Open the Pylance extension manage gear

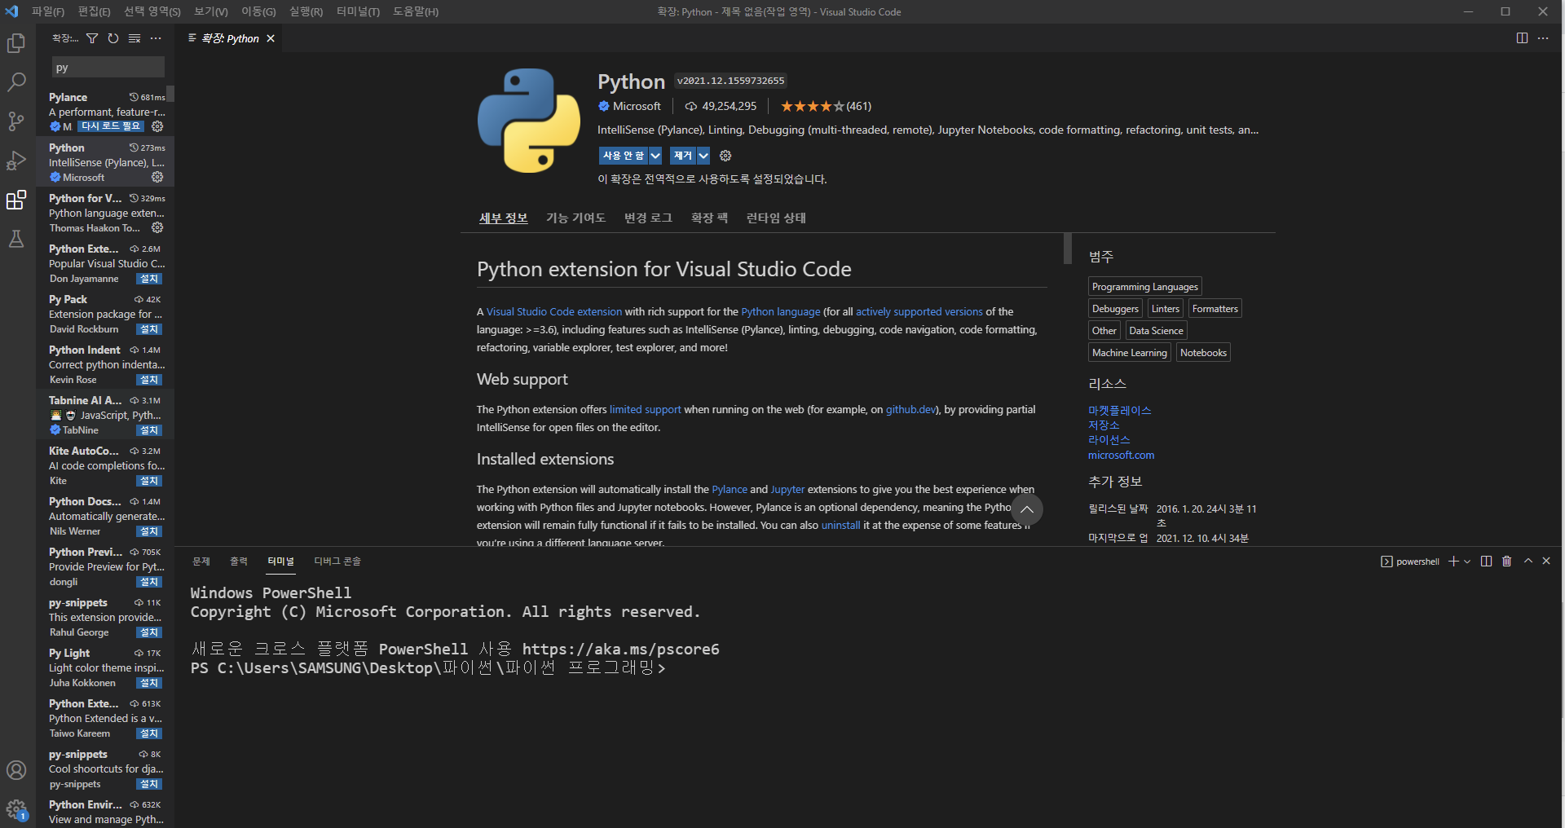[x=157, y=126]
